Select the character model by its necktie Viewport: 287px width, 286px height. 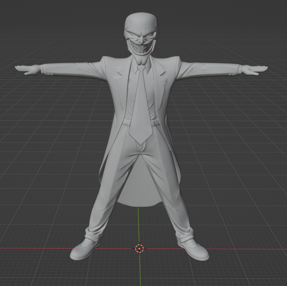(x=141, y=106)
